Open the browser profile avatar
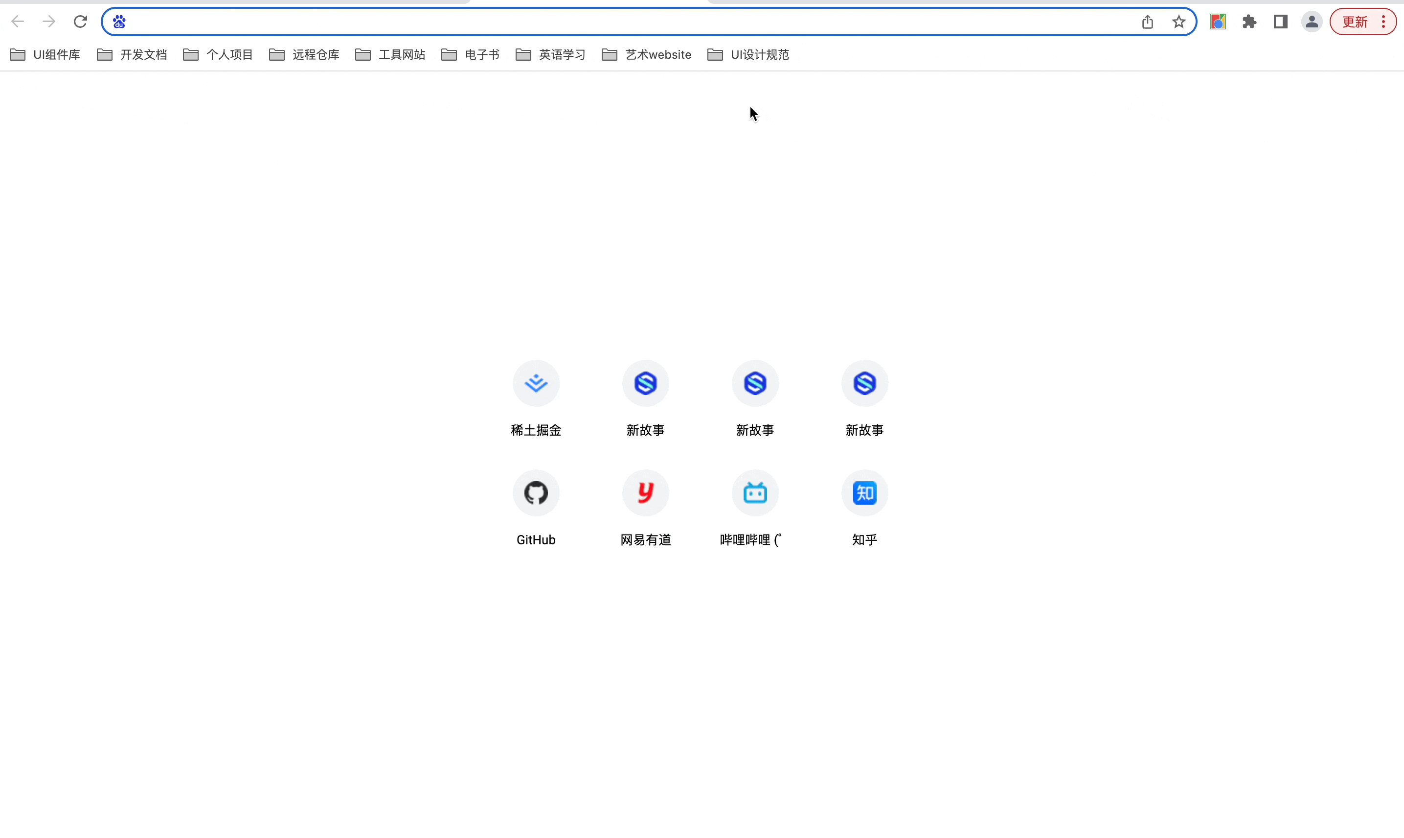The width and height of the screenshot is (1404, 838). [1312, 22]
